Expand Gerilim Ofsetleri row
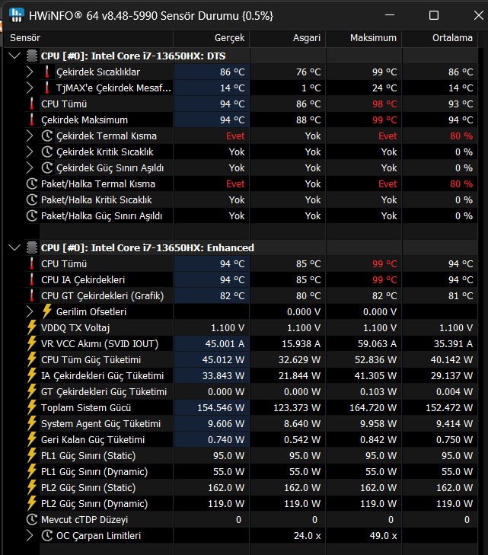This screenshot has width=488, height=555. tap(30, 312)
